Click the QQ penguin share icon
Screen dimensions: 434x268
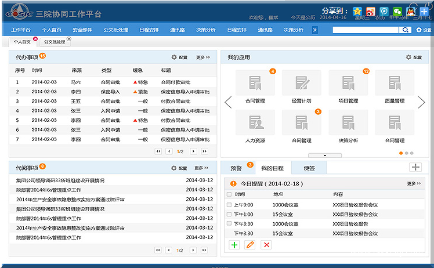[411, 11]
